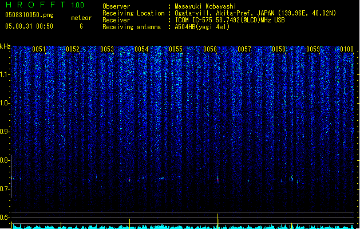Click the meteor count value 6
The height and width of the screenshot is (229, 360).
coord(81,26)
